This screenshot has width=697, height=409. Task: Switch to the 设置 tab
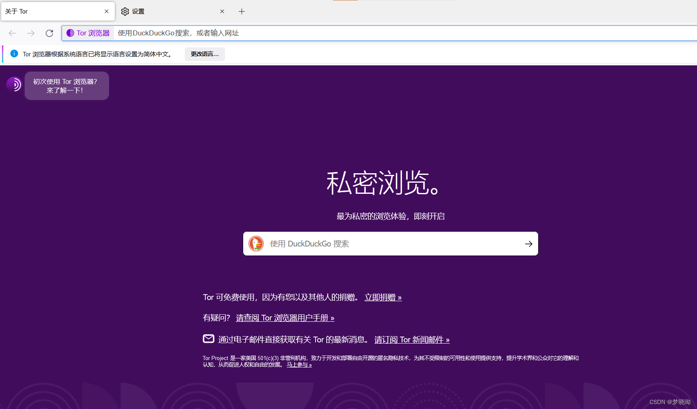pyautogui.click(x=138, y=11)
